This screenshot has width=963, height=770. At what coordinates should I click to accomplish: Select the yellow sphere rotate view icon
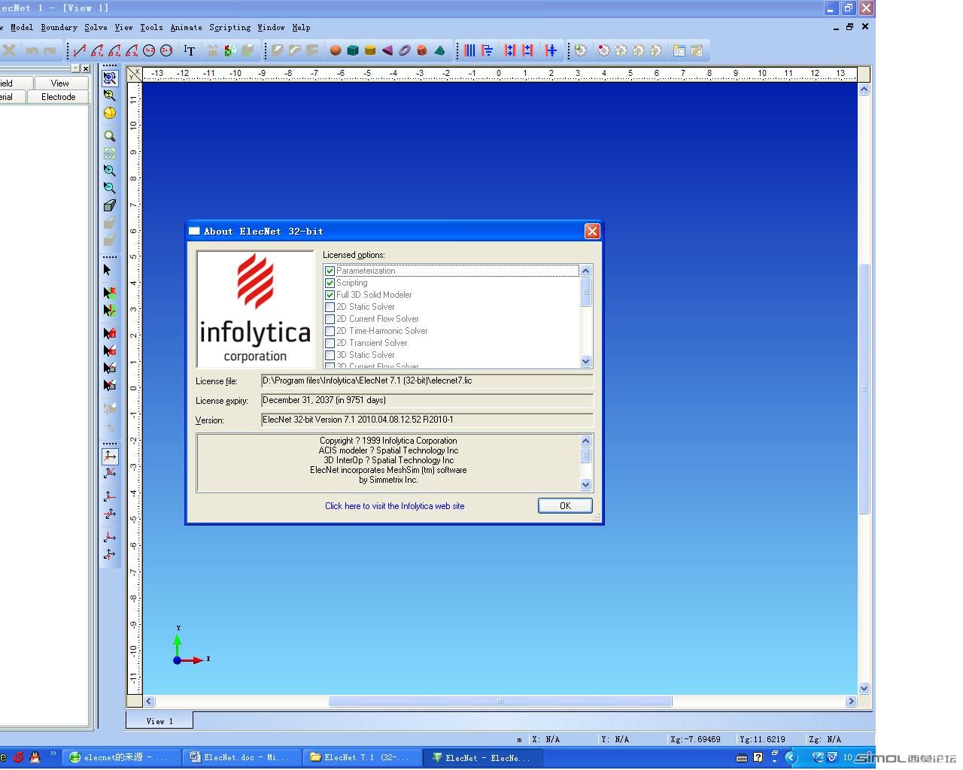110,113
